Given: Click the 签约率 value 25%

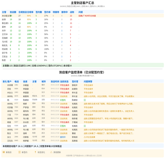Looking at the screenshot, I should 46,23.
